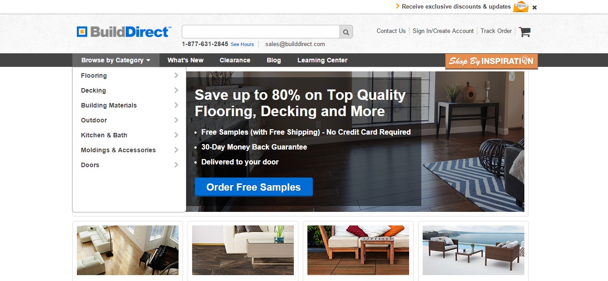
Task: Open the white sofa hardwood floor thumbnail
Action: [x=127, y=250]
